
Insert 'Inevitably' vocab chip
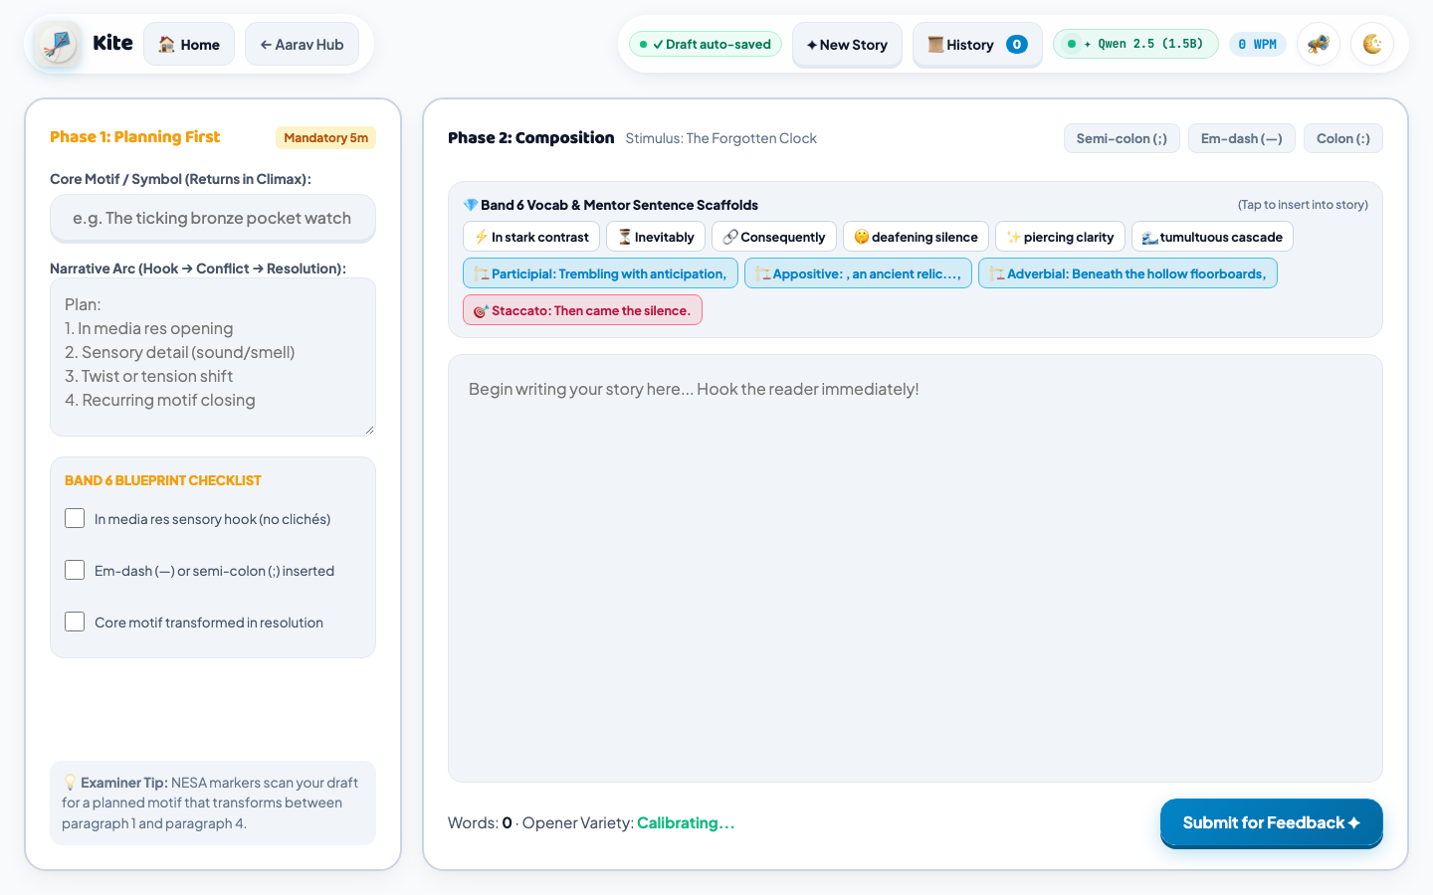[x=656, y=237]
